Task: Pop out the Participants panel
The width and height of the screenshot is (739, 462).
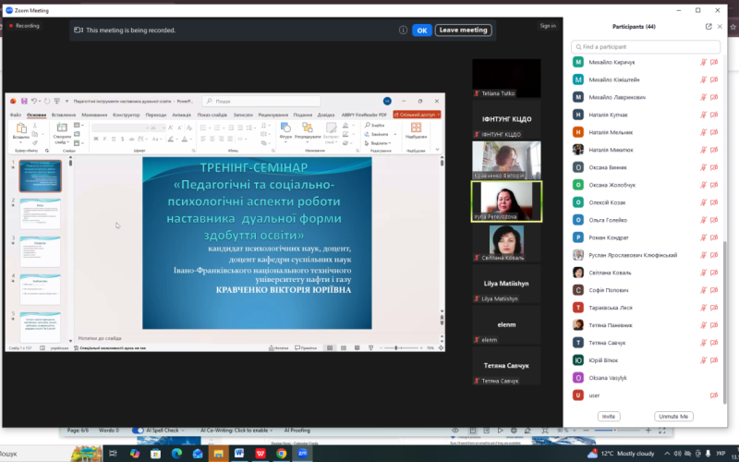Action: (x=709, y=27)
